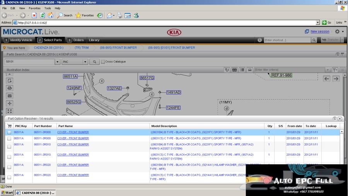Viewport: 348px width, 196px height.
Task: Go to previous illustration arrow
Action: click(x=326, y=79)
